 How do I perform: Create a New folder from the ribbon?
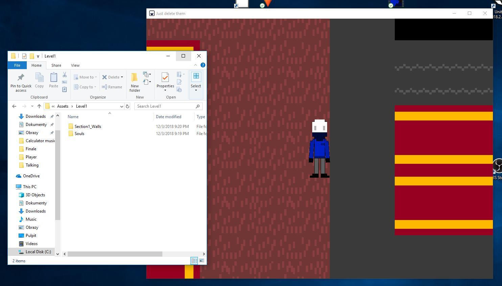click(x=135, y=82)
